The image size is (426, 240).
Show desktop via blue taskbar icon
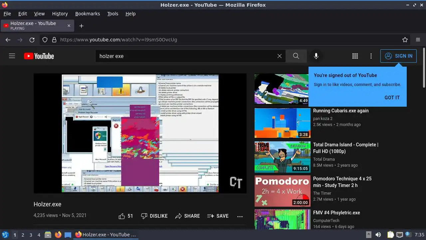pyautogui.click(x=68, y=235)
